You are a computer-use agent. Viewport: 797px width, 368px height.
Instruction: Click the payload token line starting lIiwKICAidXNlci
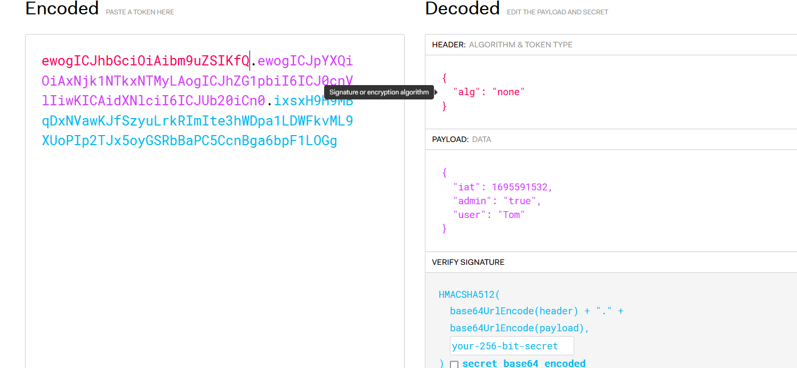click(153, 101)
